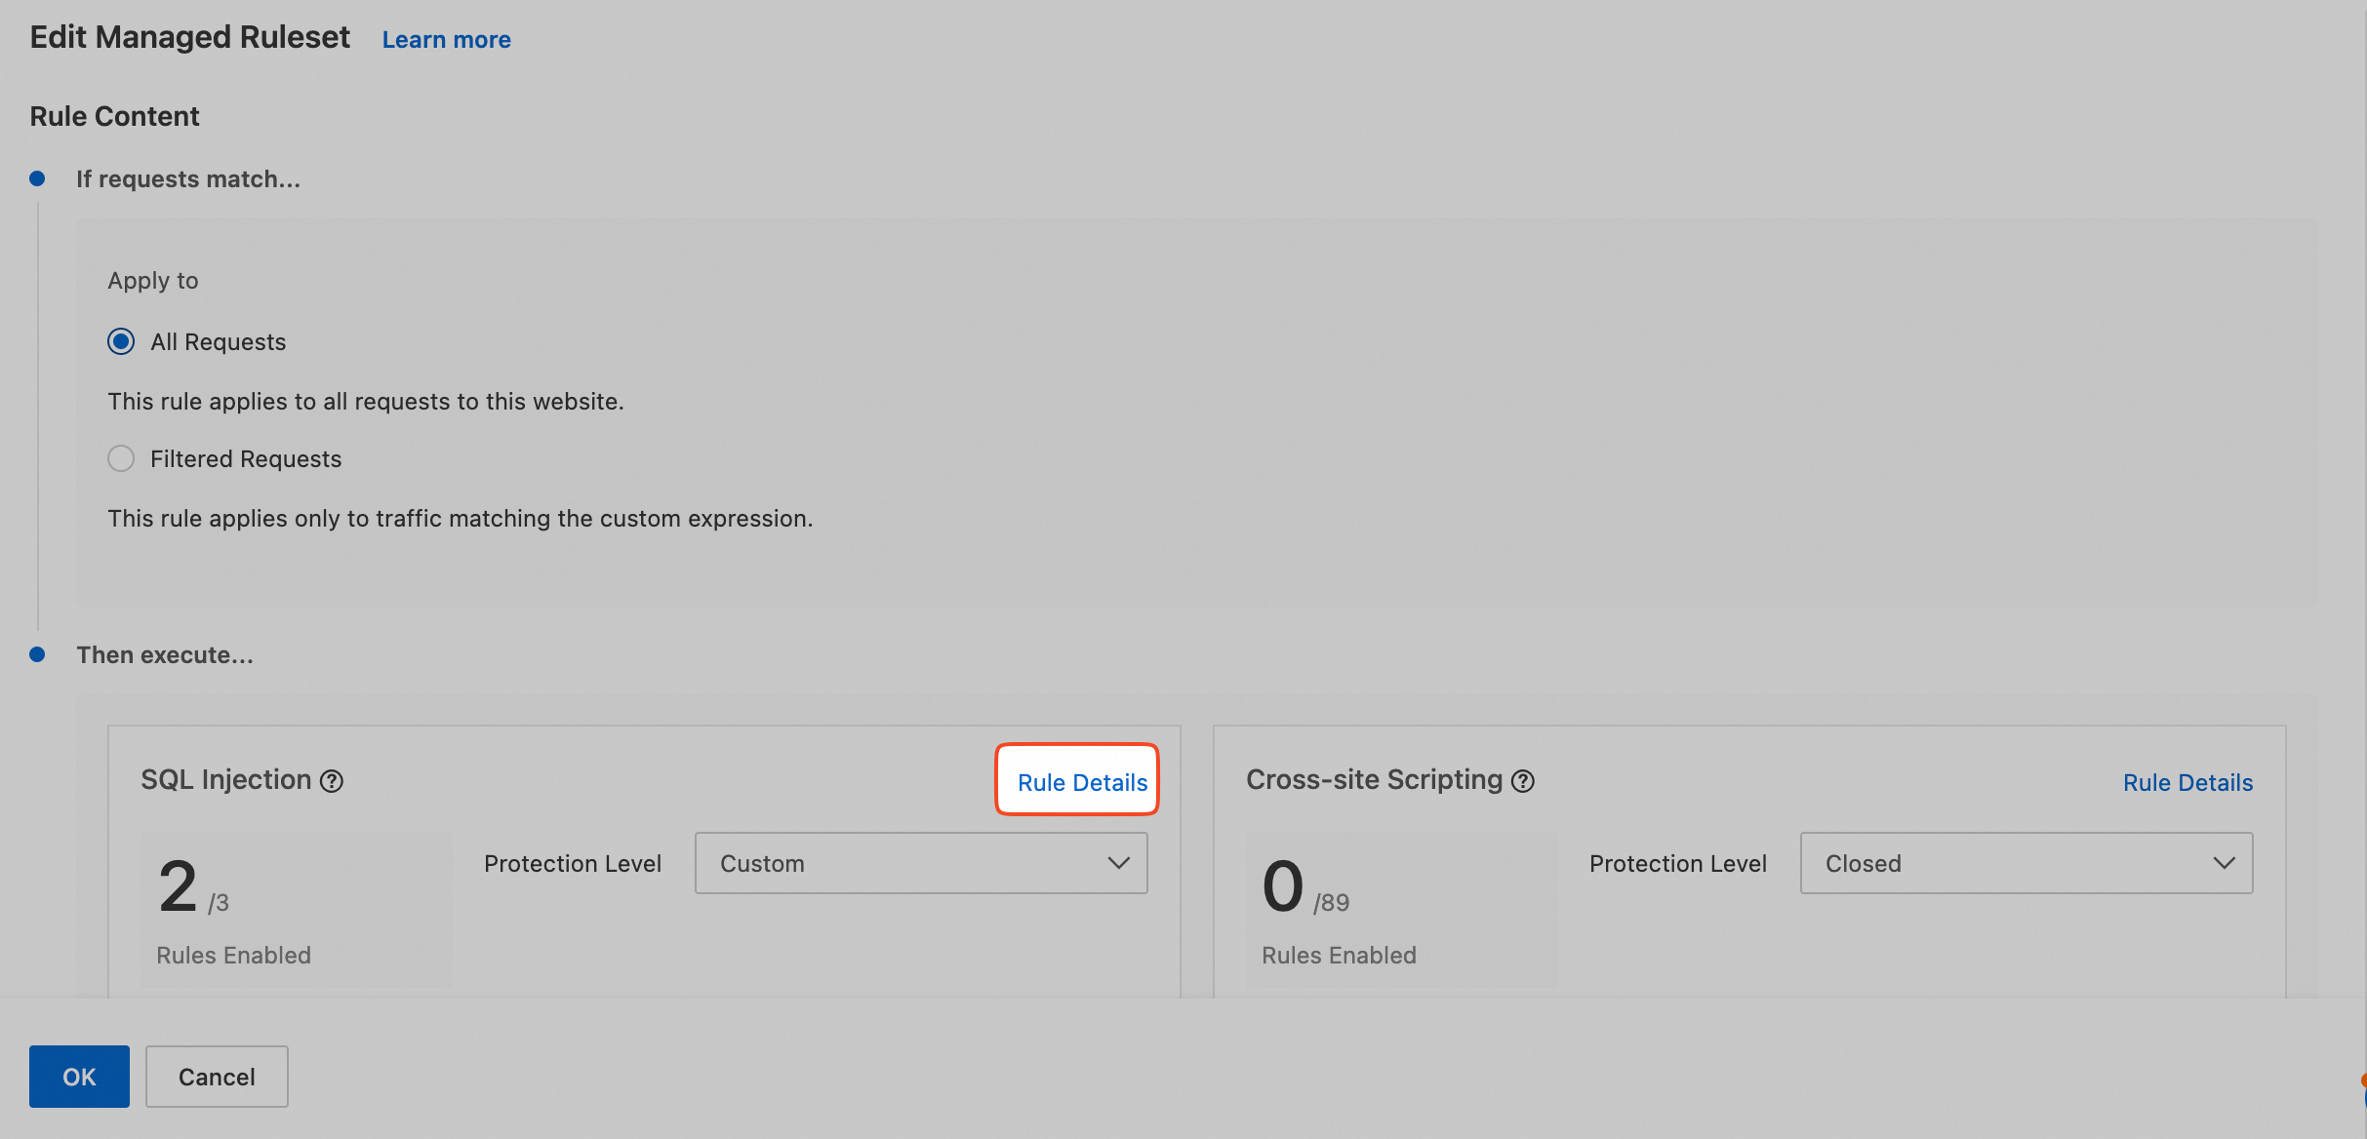Click 'Protection Level' label beside Closed dropdown
Image resolution: width=2367 pixels, height=1139 pixels.
(x=1678, y=864)
